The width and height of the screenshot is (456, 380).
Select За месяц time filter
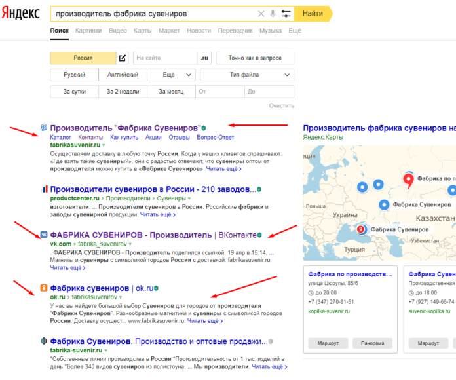point(171,92)
